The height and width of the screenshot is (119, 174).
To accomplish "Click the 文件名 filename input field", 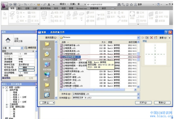I will click(x=105, y=94).
